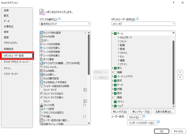This screenshot has width=187, height=135.
Task: Expand the 挿入 tab node
Action: pos(113,68)
